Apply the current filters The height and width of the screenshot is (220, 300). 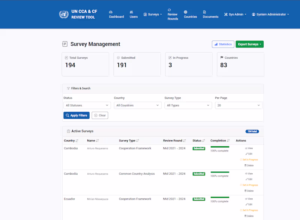click(76, 115)
